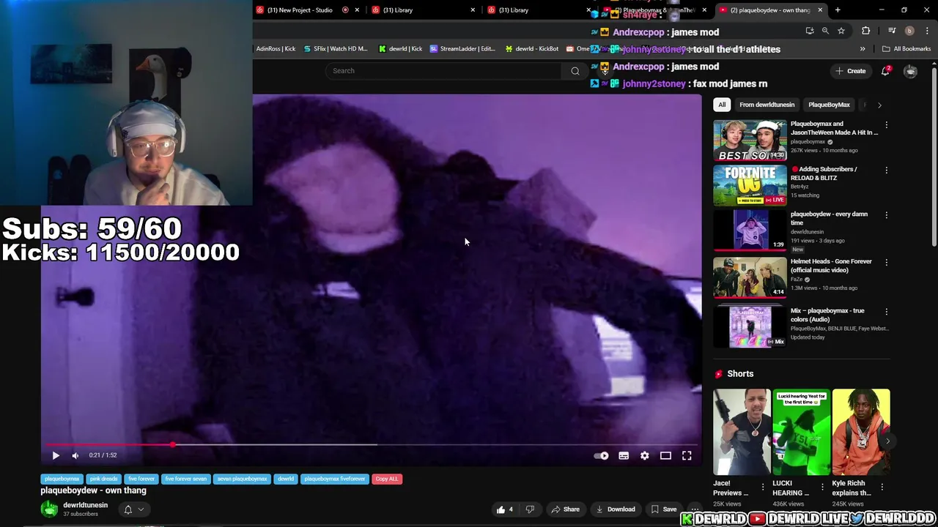This screenshot has height=527, width=938.
Task: Open Jace Previews short thumbnail
Action: [742, 432]
